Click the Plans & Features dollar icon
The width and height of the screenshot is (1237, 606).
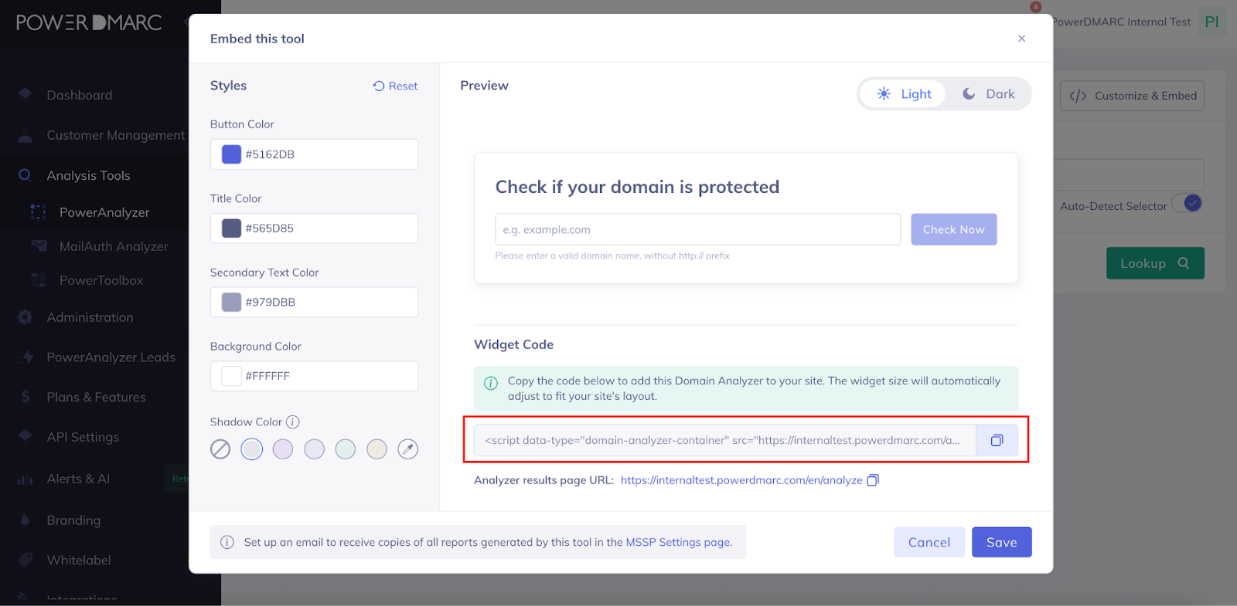26,397
